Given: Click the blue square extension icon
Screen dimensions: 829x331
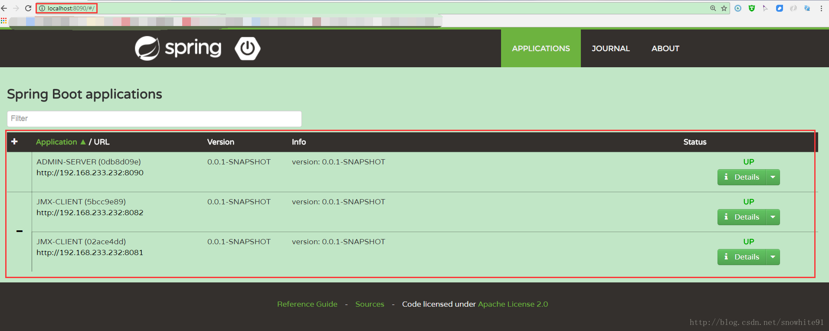Looking at the screenshot, I should click(x=780, y=8).
